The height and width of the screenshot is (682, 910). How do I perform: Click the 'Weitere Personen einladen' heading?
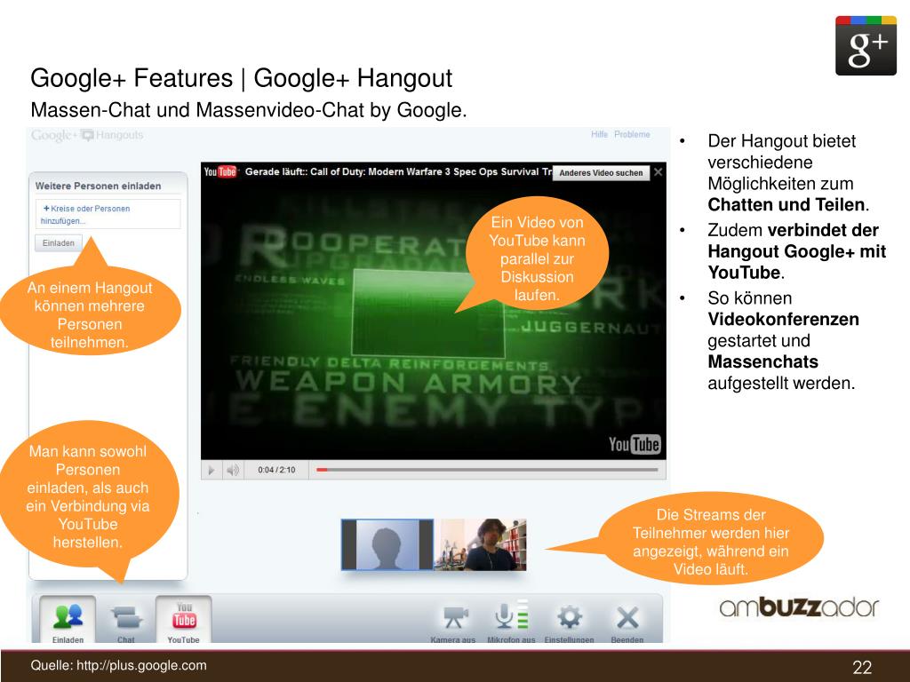[98, 186]
